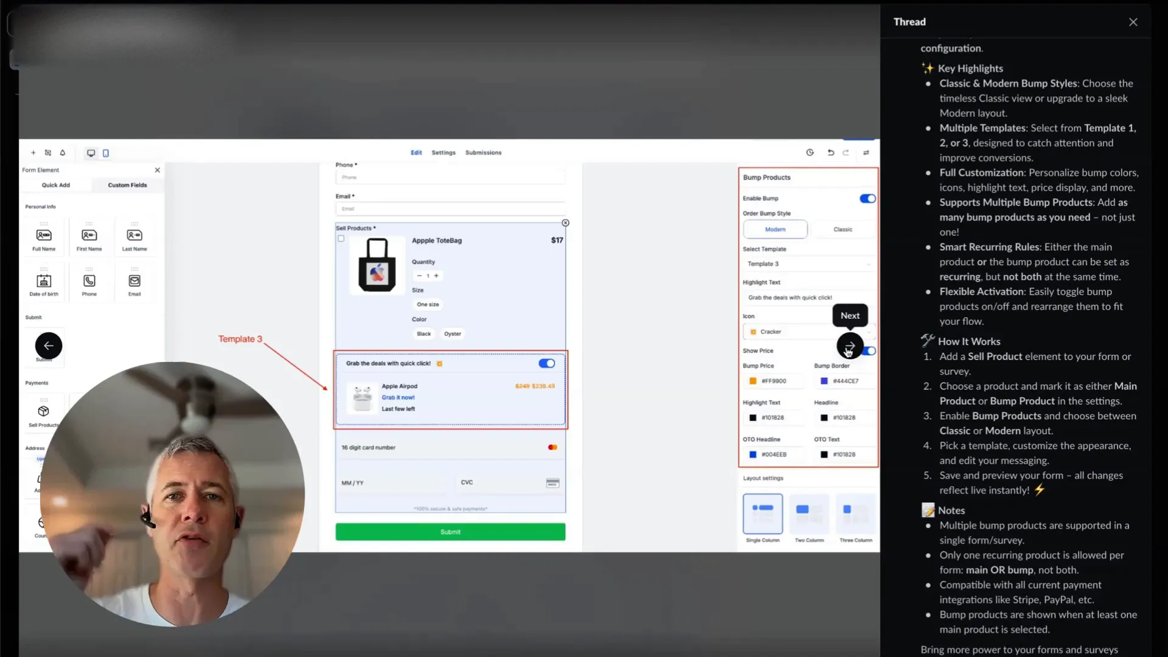Close the Form Element panel
The width and height of the screenshot is (1168, 657).
click(158, 170)
